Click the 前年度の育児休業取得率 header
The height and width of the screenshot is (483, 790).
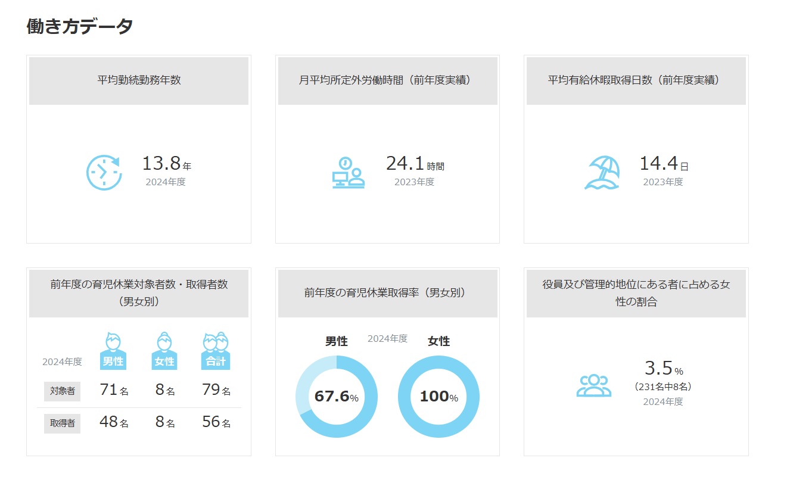tap(387, 293)
